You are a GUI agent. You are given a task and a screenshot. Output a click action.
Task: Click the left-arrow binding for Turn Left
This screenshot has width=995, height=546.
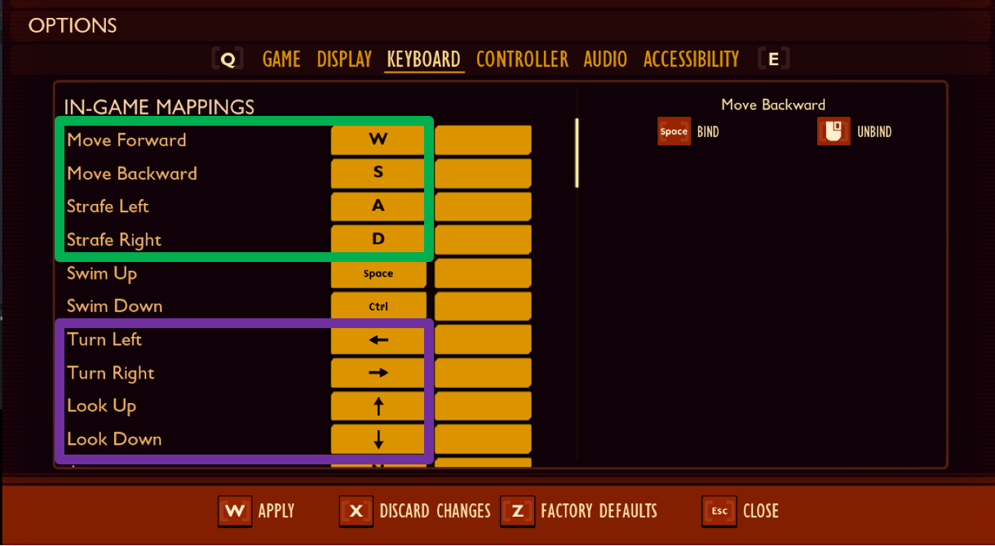tap(378, 340)
